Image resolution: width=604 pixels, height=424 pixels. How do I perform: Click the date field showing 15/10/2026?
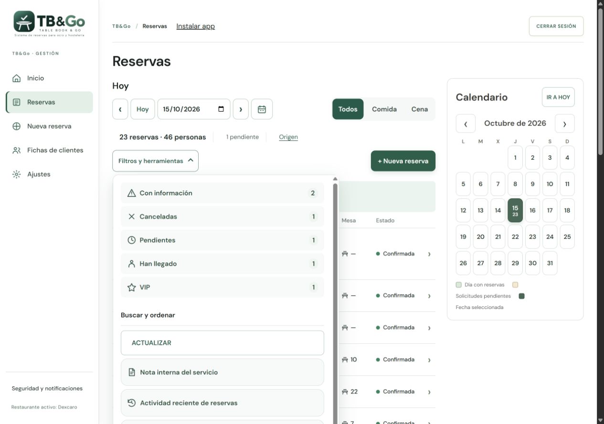194,109
